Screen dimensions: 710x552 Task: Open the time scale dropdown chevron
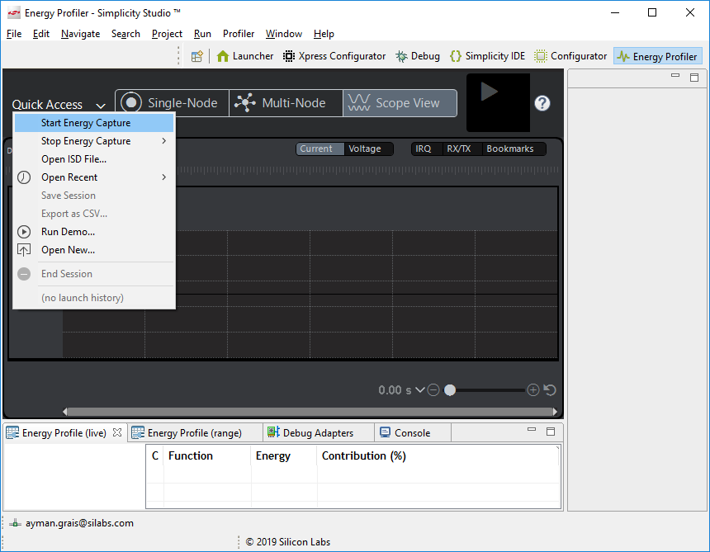click(419, 389)
